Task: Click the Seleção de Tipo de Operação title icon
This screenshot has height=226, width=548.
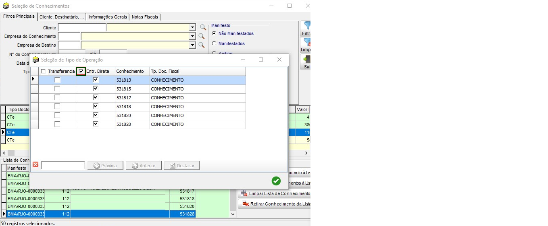Action: [x=35, y=60]
